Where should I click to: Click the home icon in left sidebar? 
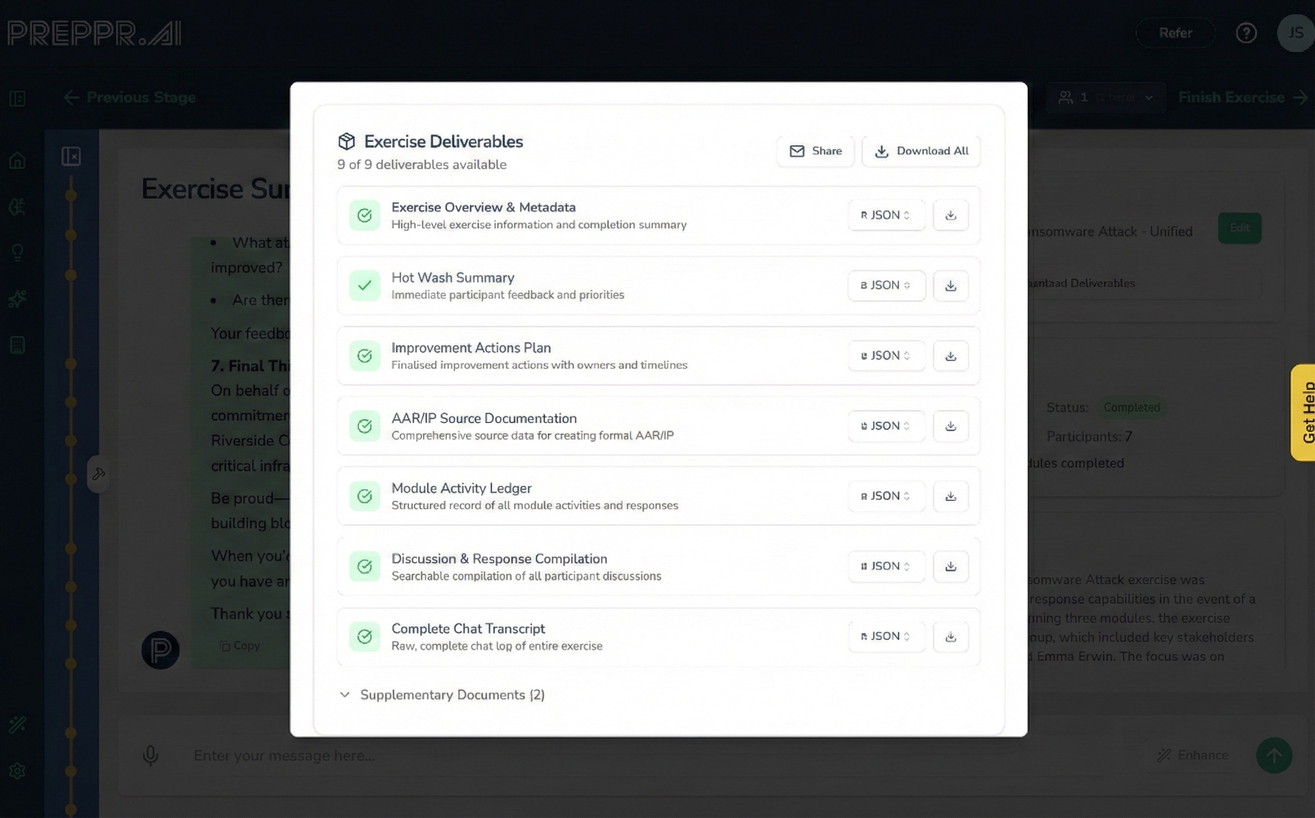18,161
